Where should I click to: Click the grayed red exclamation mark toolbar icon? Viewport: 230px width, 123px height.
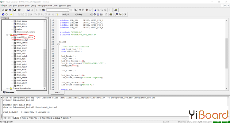16,14
